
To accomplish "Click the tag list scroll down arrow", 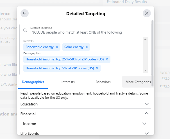I will point(145,70).
